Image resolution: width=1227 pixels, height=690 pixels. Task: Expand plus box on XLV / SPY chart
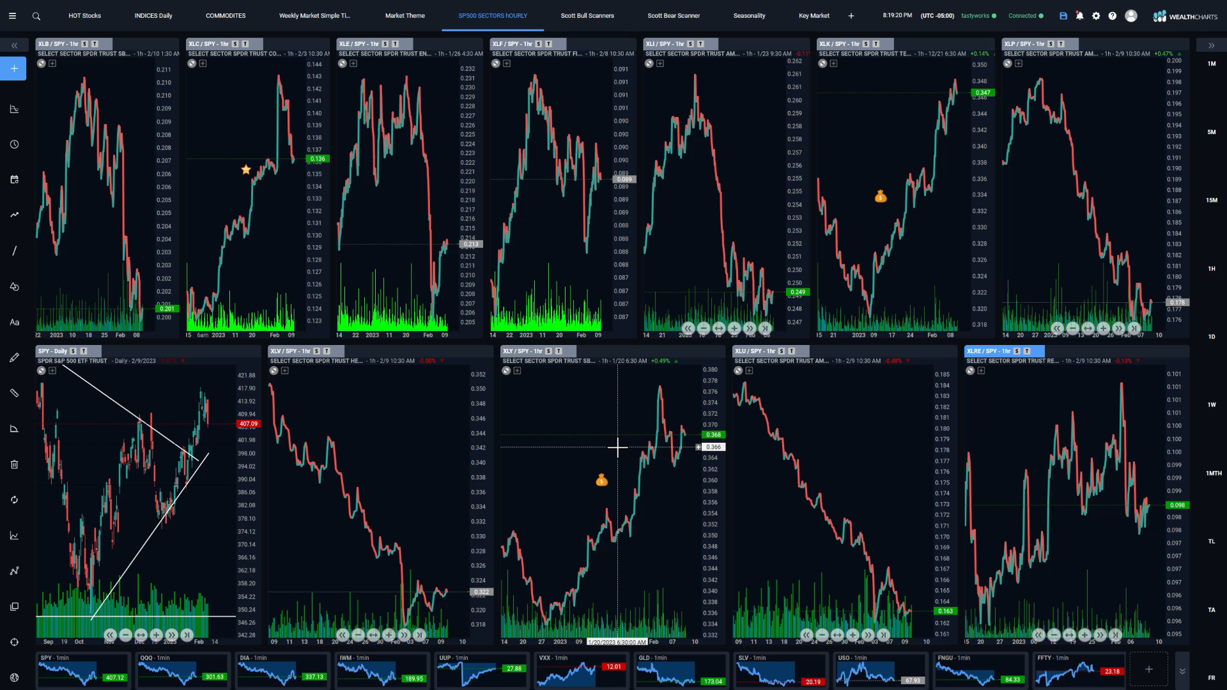click(285, 371)
